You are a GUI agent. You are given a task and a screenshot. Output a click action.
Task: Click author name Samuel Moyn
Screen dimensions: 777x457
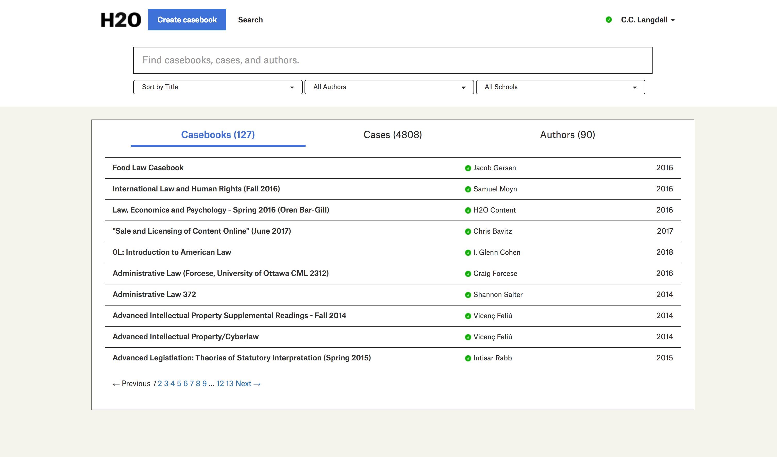click(x=495, y=189)
